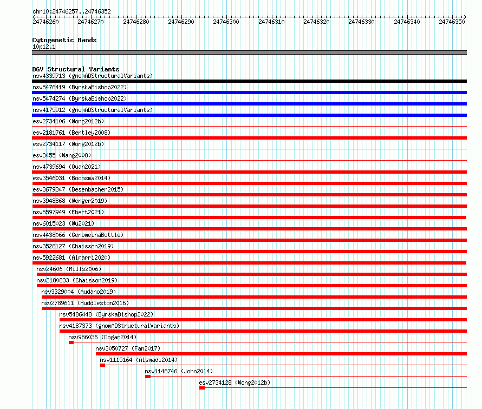
Task: Open variant nsv5597949 (Ebert2021)
Action: click(x=68, y=212)
